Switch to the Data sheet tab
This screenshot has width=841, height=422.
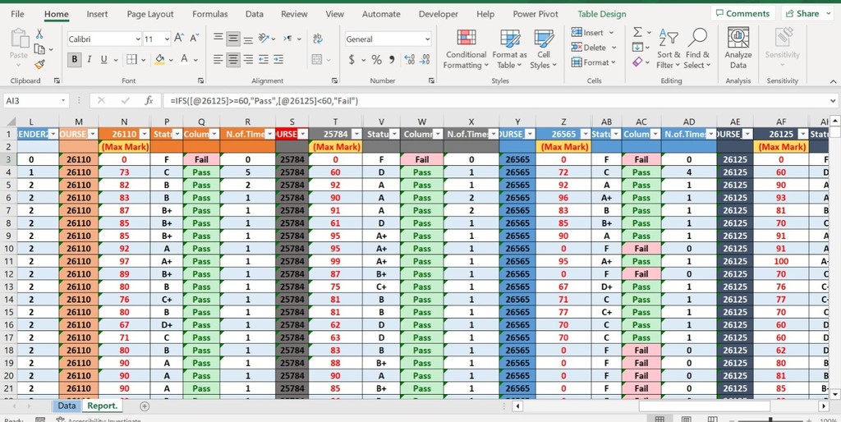coord(67,406)
